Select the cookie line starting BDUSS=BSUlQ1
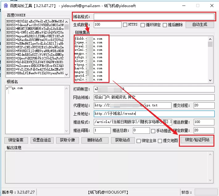 pos(35,21)
